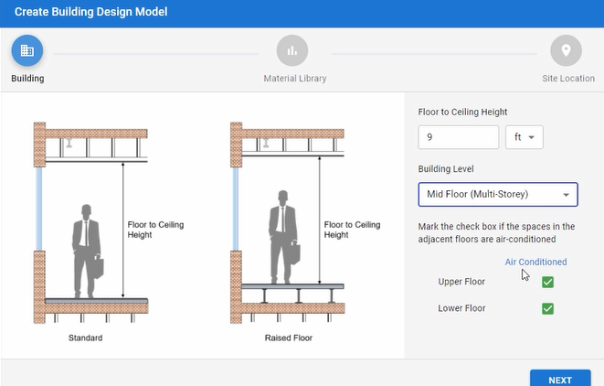Focus the Floor to Ceiling Height field
The image size is (604, 386).
[458, 137]
